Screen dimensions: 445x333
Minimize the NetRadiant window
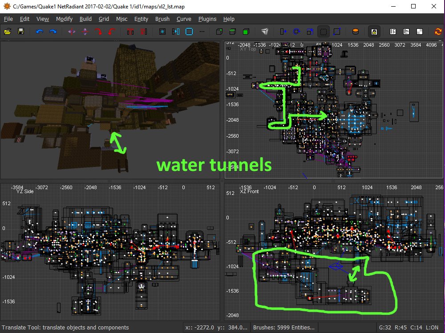393,6
